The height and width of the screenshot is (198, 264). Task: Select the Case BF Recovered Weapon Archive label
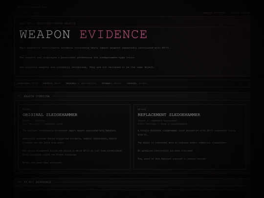[47, 23]
